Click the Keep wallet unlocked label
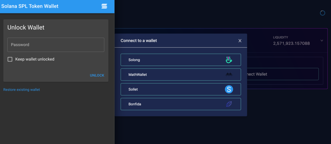This screenshot has height=144, width=331. coord(35,59)
